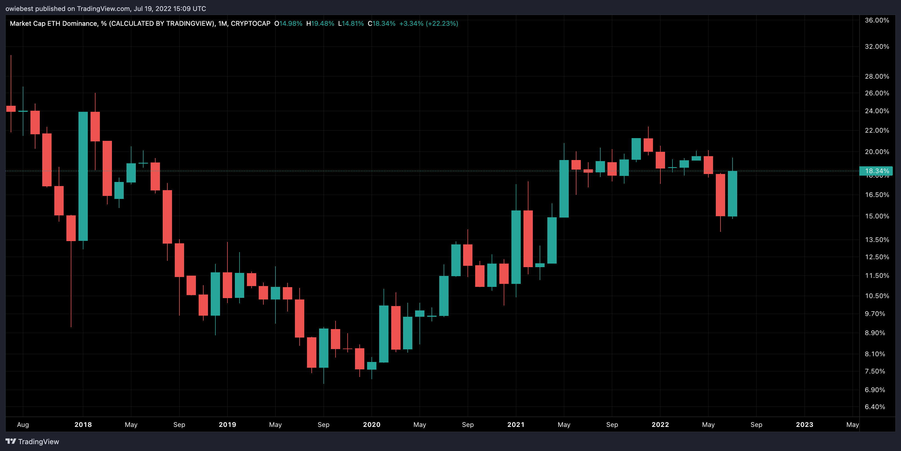Click the 2018 label on time axis
This screenshot has height=451, width=901.
pyautogui.click(x=83, y=424)
